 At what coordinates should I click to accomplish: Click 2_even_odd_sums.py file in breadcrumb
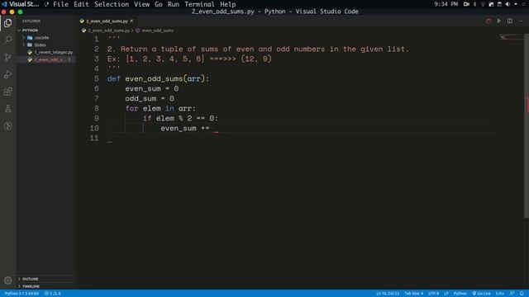108,31
